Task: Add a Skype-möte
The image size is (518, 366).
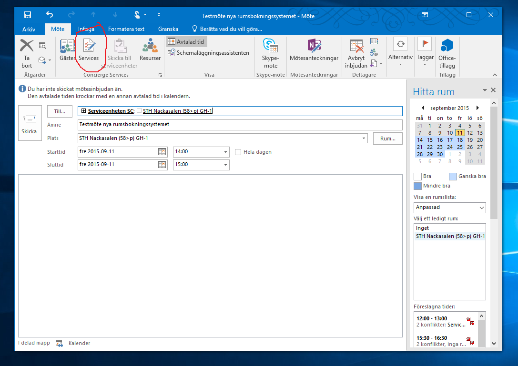Action: (271, 53)
